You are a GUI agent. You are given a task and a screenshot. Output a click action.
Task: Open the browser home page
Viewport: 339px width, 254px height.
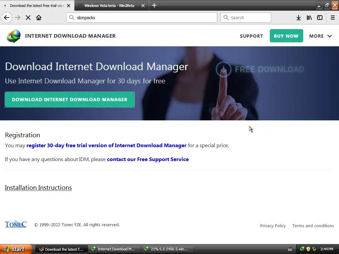tap(39, 18)
